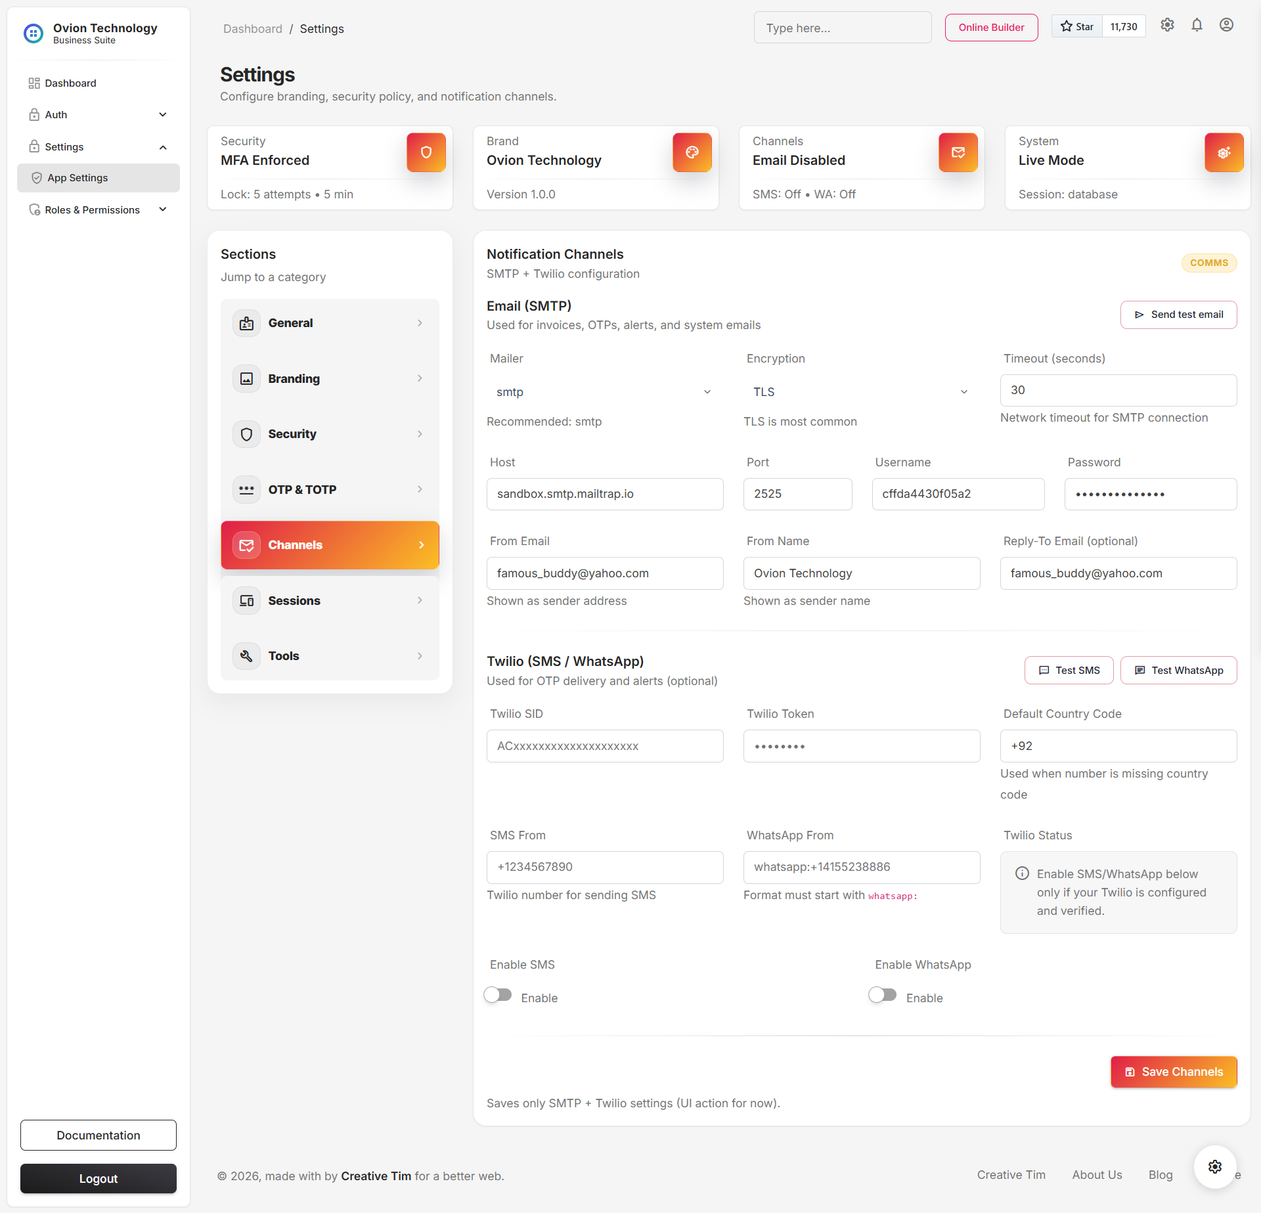Click the shield icon on the Security MFA card

coord(426,152)
